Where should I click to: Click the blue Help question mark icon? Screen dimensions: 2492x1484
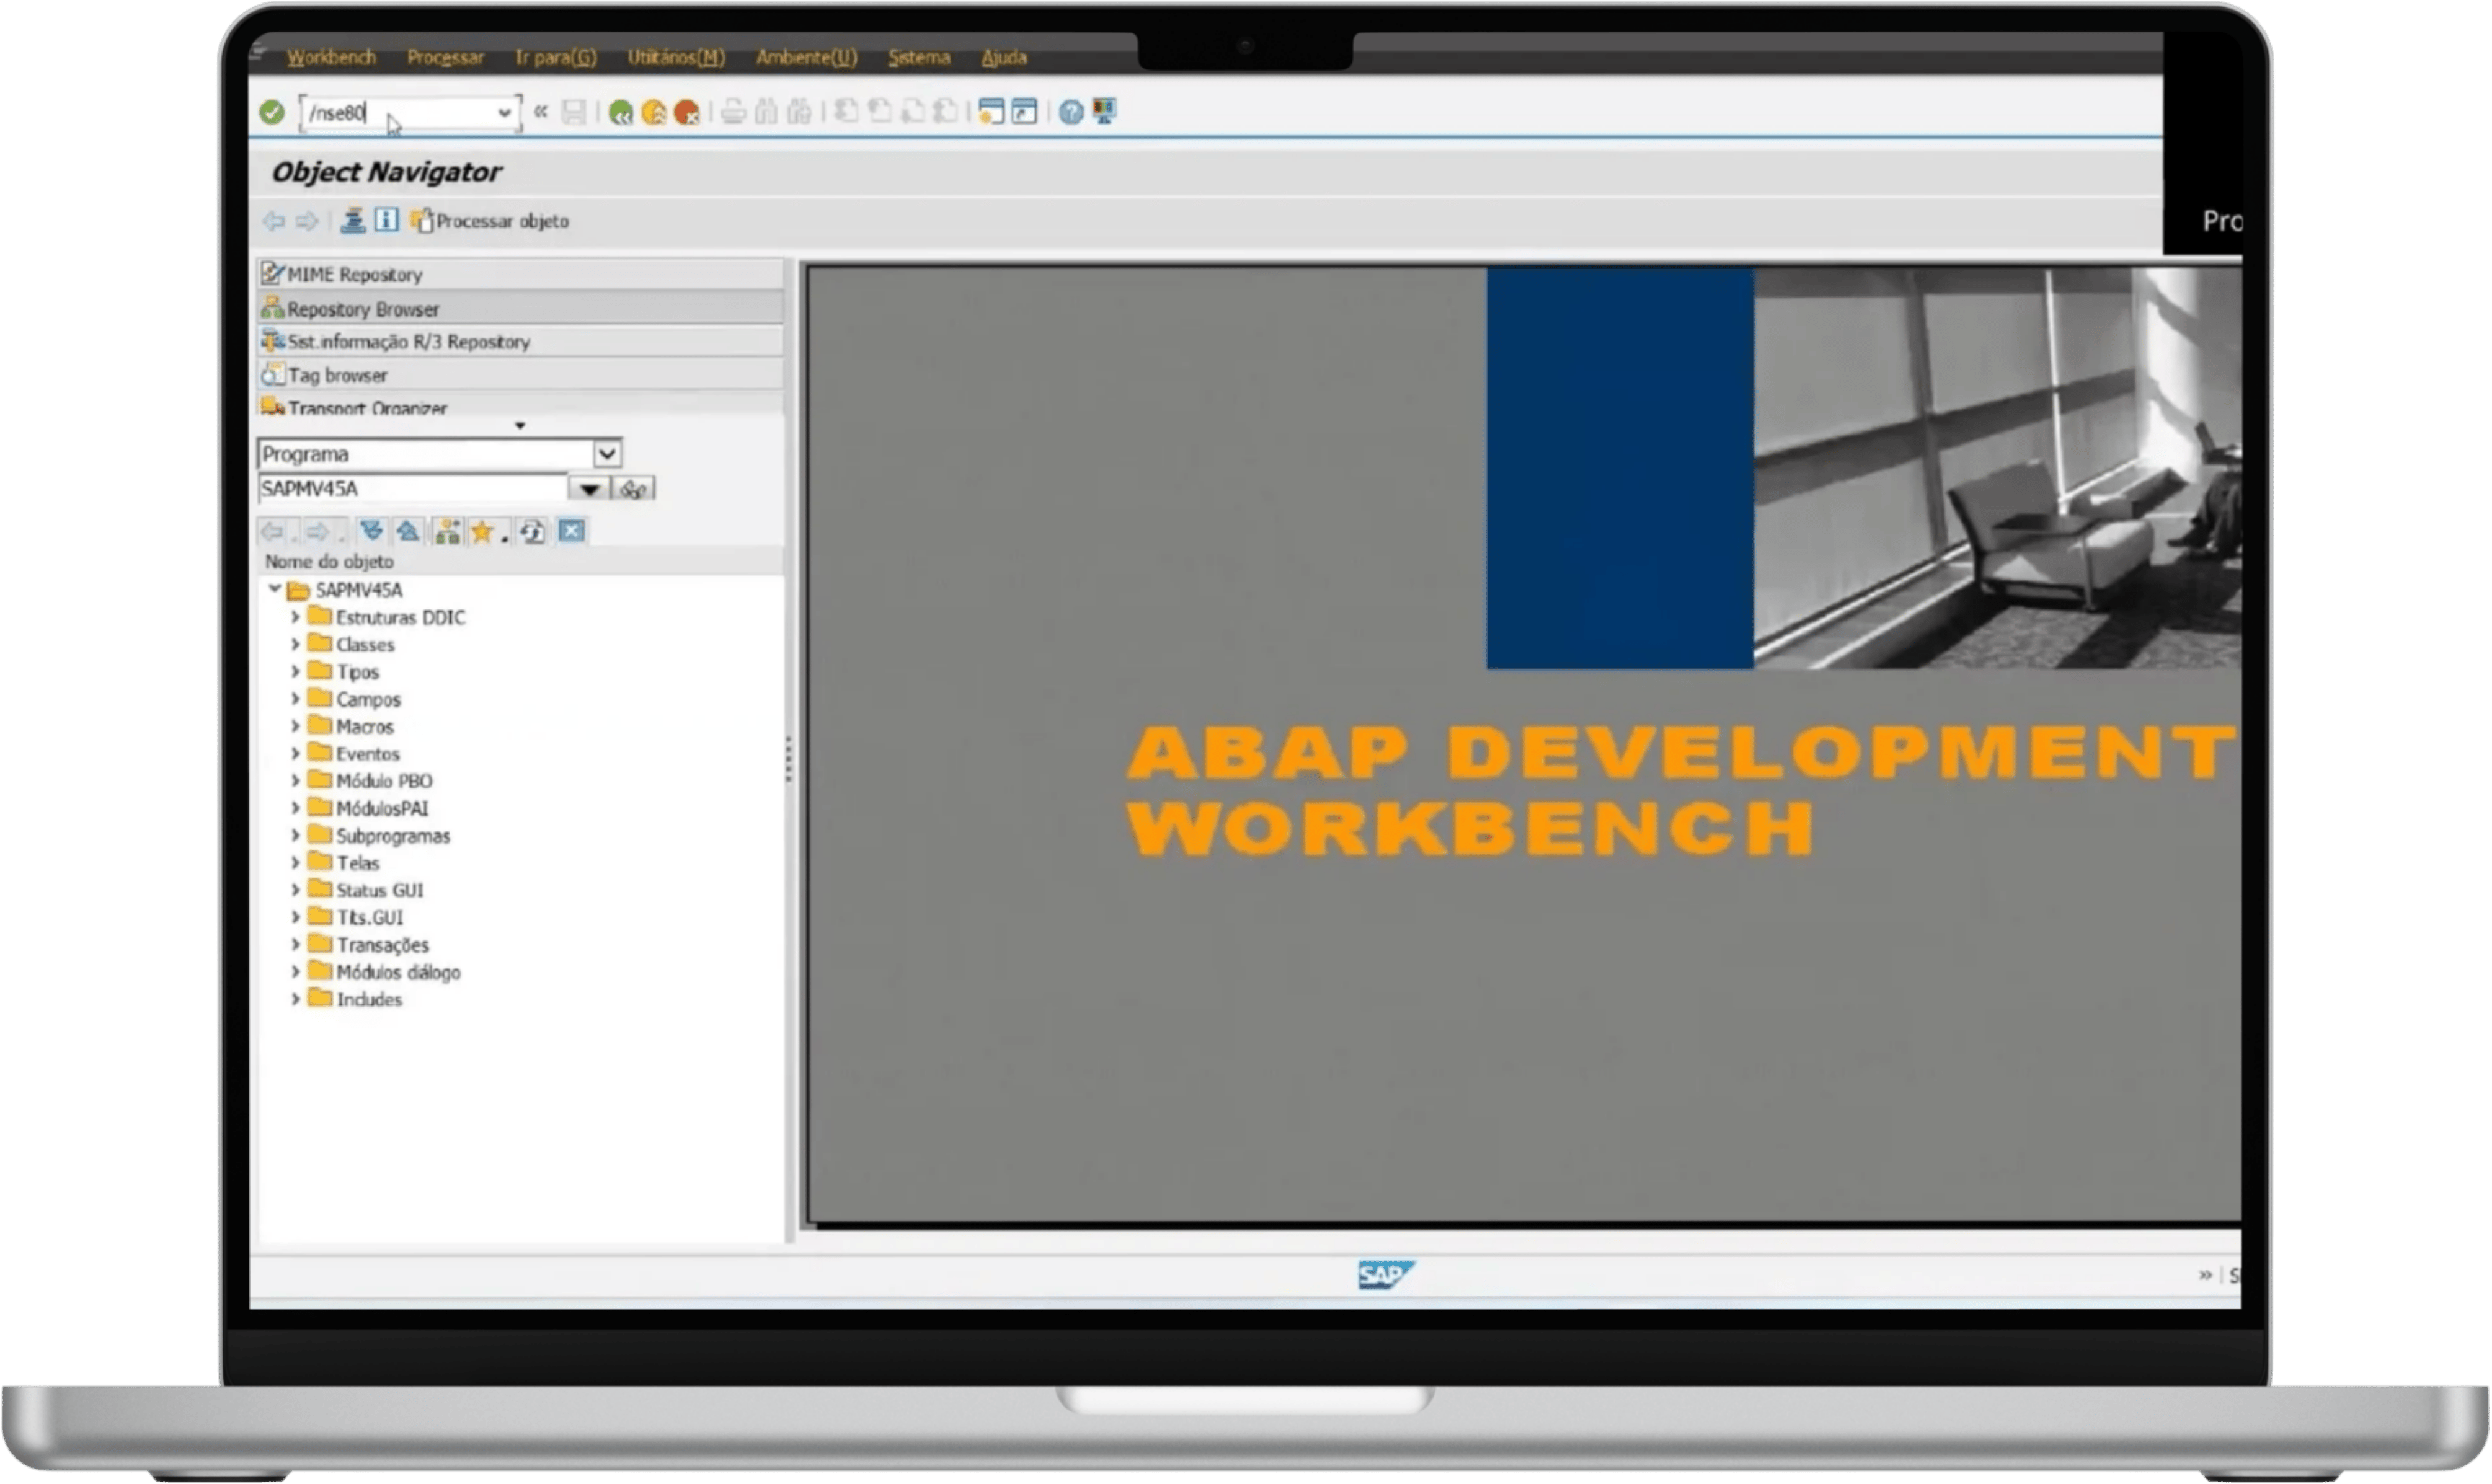(x=1070, y=112)
